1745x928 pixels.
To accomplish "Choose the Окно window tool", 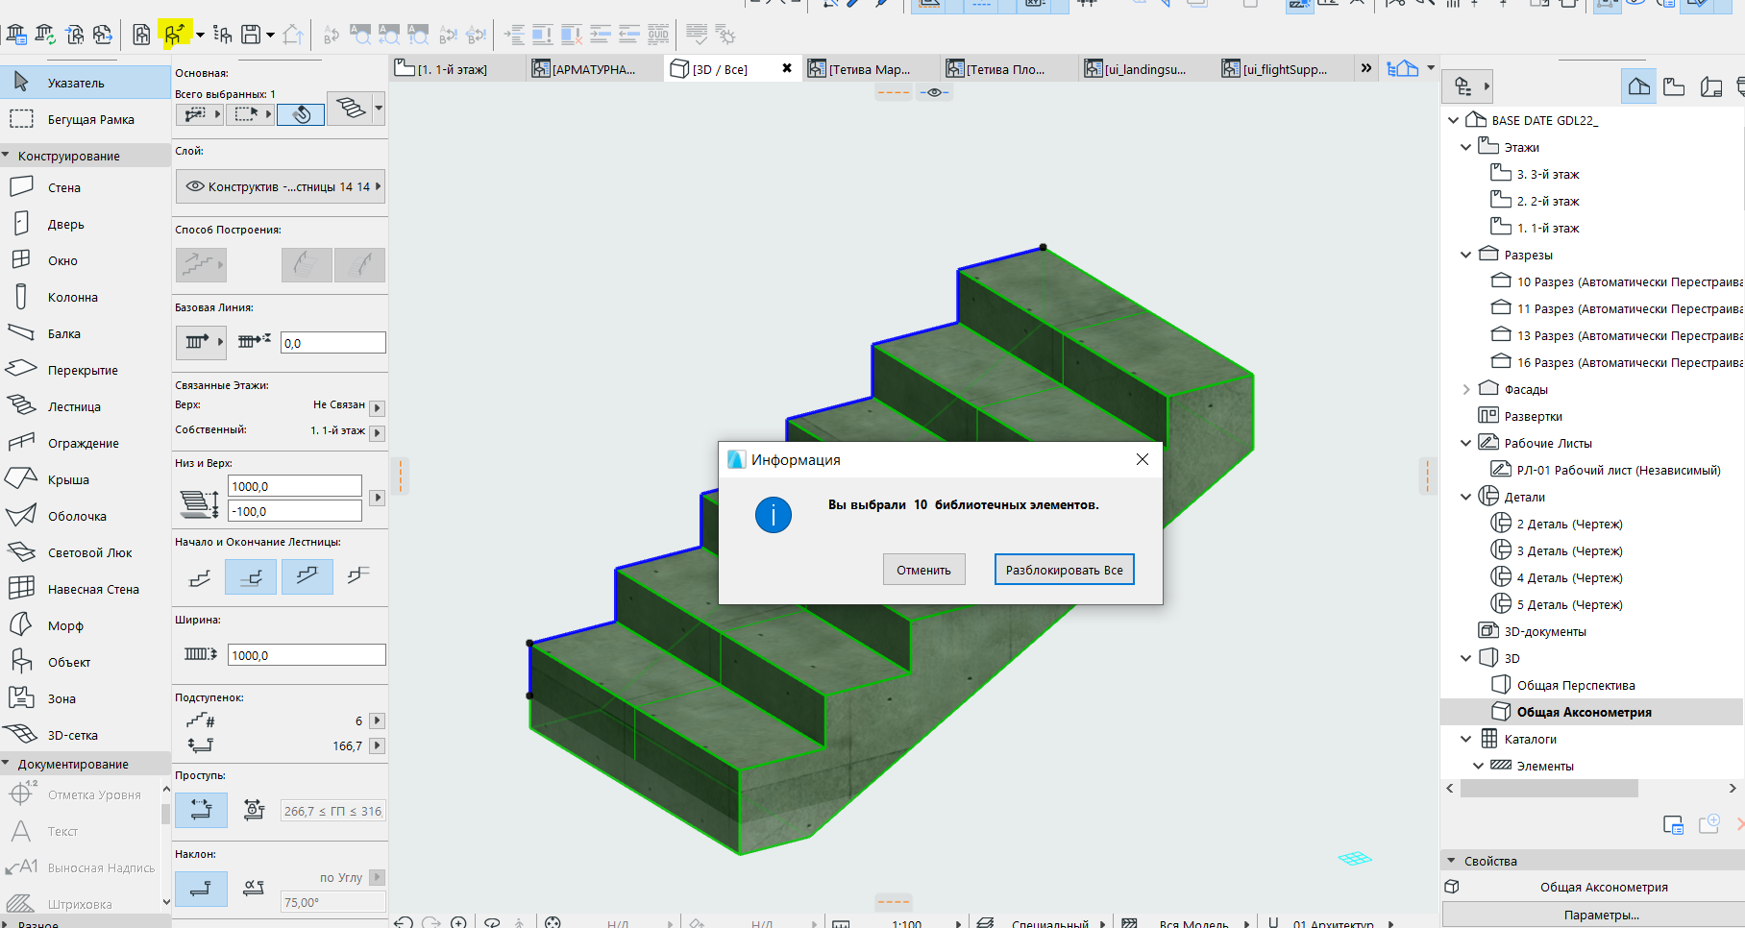I will tap(86, 260).
